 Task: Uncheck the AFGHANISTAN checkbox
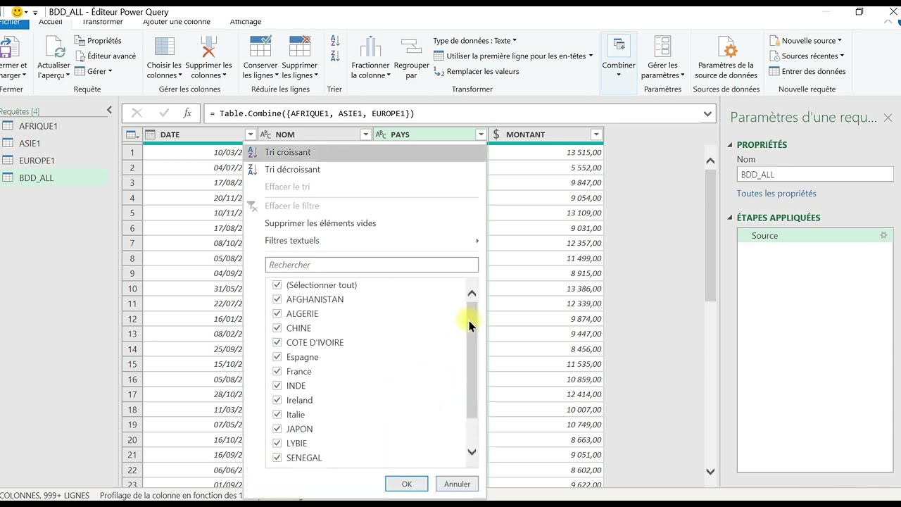(277, 299)
